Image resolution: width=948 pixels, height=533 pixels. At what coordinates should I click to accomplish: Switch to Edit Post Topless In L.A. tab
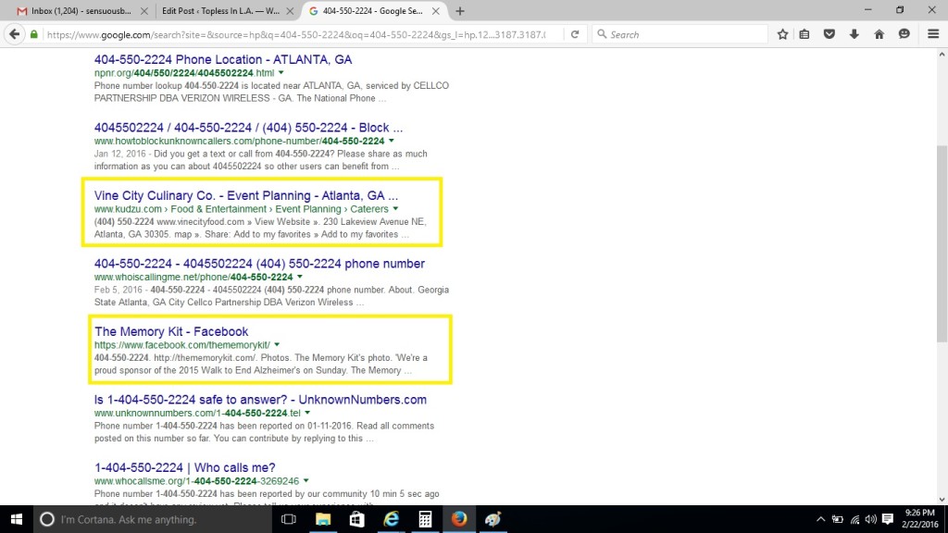(220, 11)
